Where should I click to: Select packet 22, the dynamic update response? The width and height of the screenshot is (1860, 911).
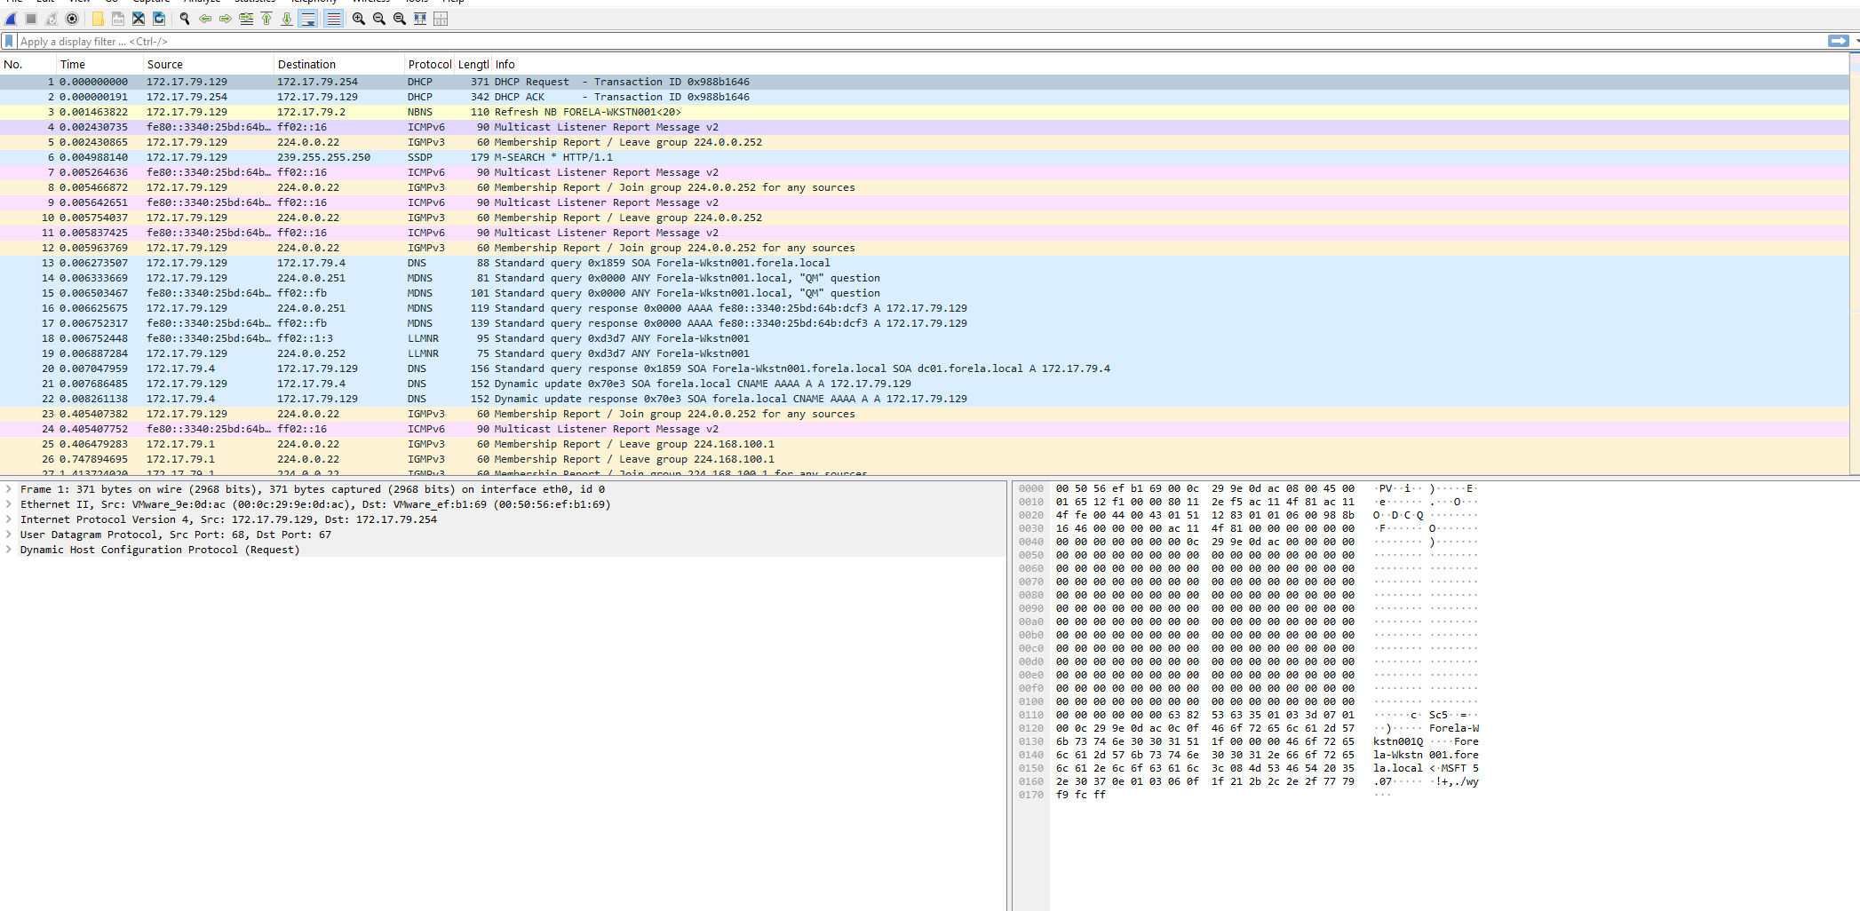924,399
